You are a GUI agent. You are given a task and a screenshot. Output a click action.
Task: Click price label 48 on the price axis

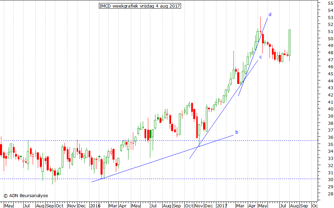tap(331, 53)
